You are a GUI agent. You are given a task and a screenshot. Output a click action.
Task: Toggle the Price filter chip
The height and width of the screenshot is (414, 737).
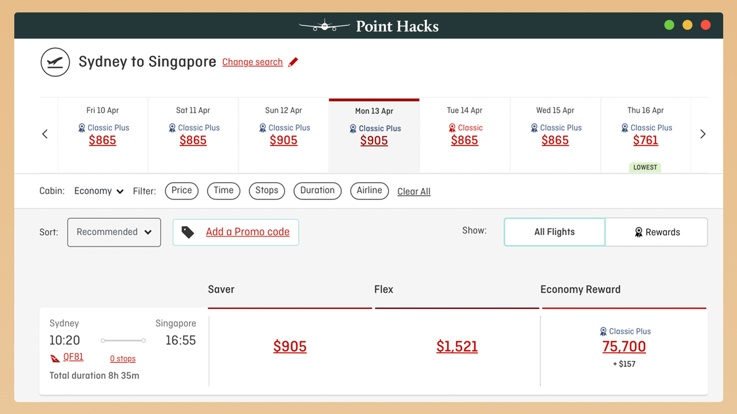tap(181, 190)
